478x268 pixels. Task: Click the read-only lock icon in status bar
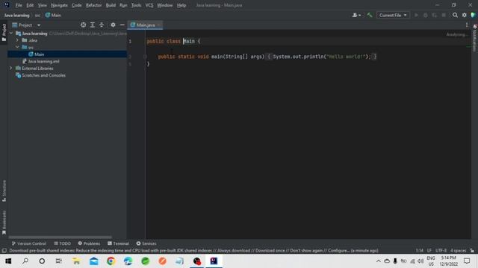[x=472, y=251]
